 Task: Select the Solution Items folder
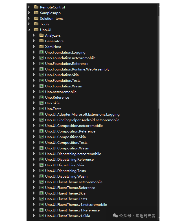(x=52, y=18)
